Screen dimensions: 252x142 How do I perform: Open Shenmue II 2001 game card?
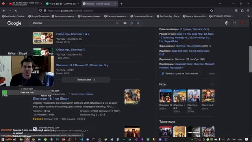[x=208, y=99]
